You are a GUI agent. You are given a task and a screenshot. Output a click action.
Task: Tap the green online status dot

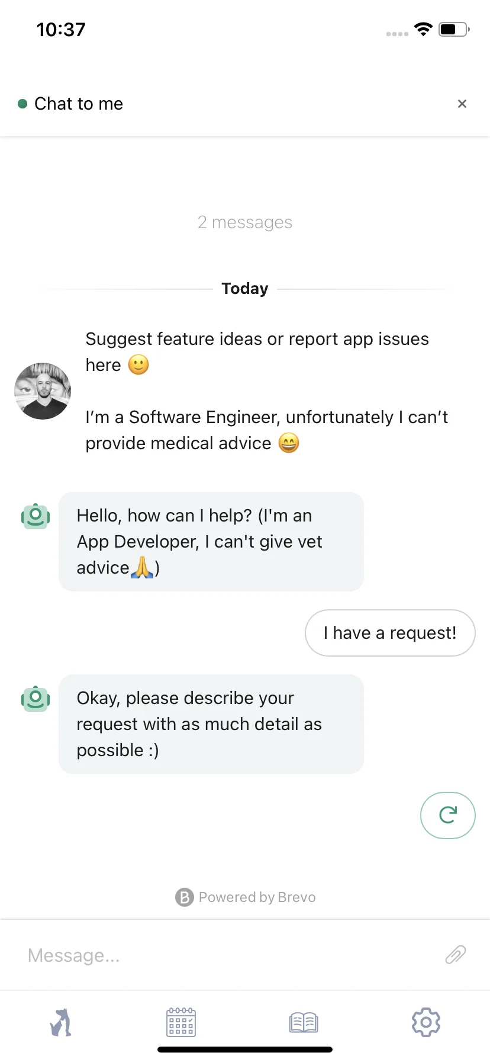[x=22, y=104]
